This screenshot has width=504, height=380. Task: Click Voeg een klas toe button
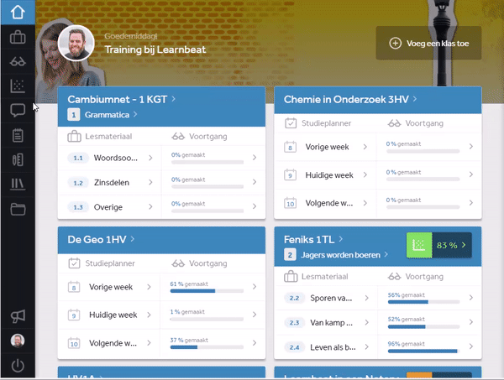[428, 43]
